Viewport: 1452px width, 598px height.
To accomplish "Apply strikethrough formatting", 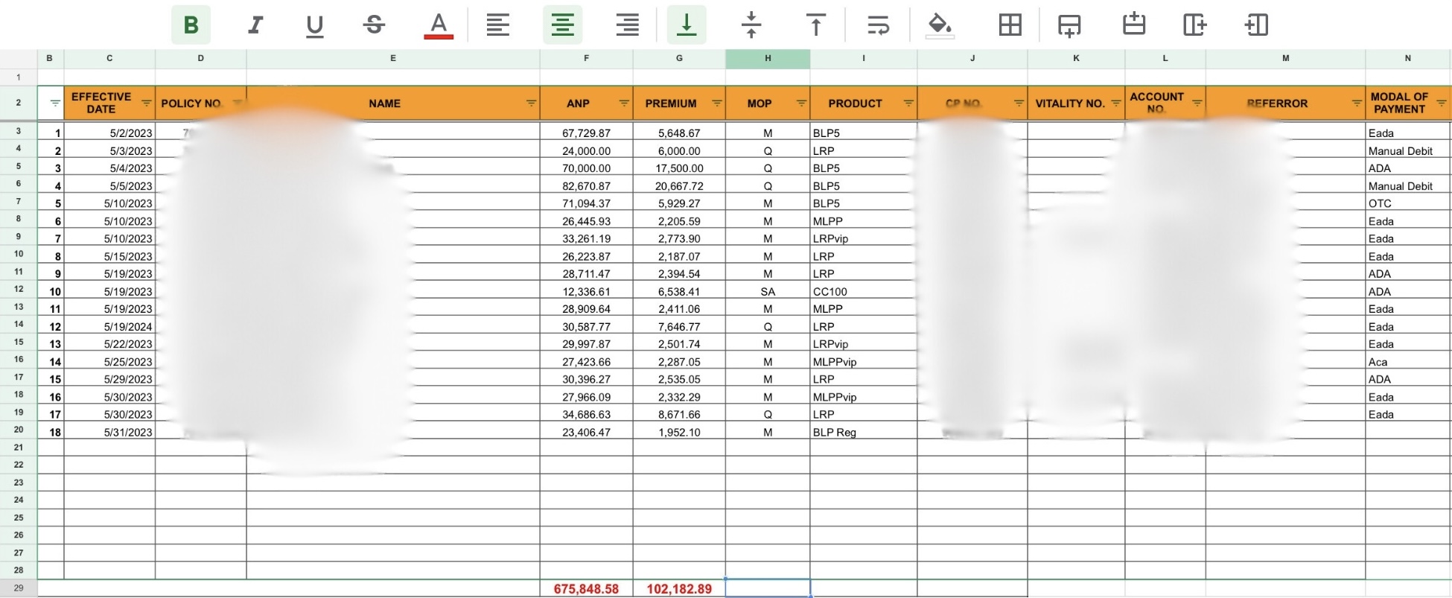I will point(375,25).
